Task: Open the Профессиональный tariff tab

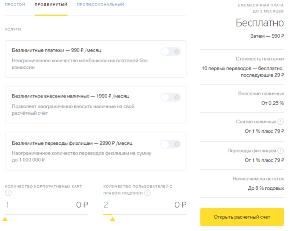Action: pyautogui.click(x=100, y=5)
